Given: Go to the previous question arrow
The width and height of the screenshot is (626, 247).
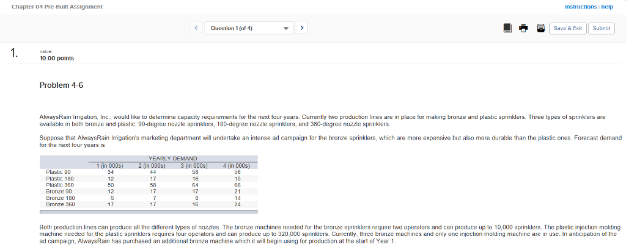Looking at the screenshot, I should click(196, 28).
